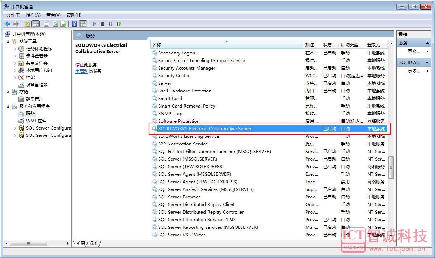The width and height of the screenshot is (435, 258).
Task: Click the 重启动 service link
Action: (82, 71)
